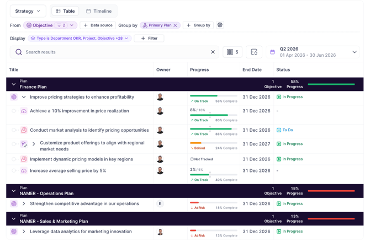
Task: Expand Customize product offerings row
Action: [x=34, y=144]
